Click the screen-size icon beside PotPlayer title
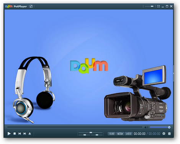 (31, 6)
